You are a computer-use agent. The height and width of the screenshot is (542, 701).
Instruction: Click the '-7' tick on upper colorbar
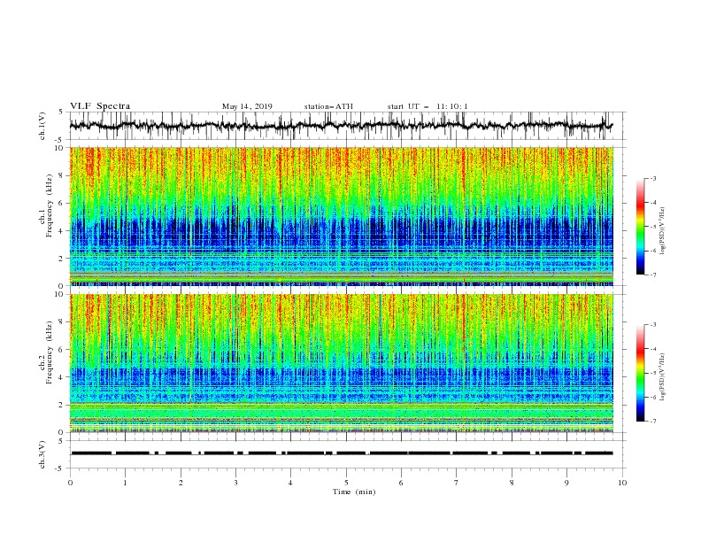coord(652,275)
